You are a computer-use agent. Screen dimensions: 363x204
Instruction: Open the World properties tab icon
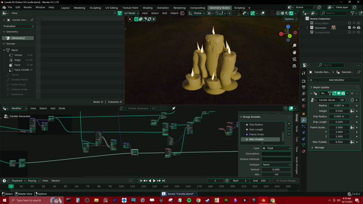coord(303,106)
